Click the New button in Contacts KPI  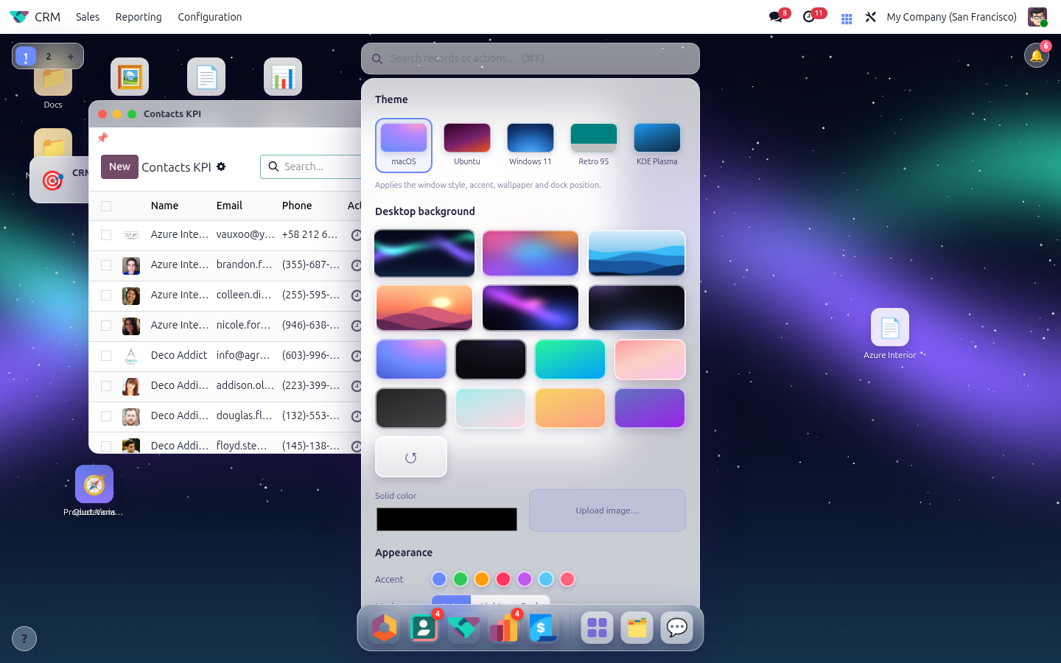[119, 166]
